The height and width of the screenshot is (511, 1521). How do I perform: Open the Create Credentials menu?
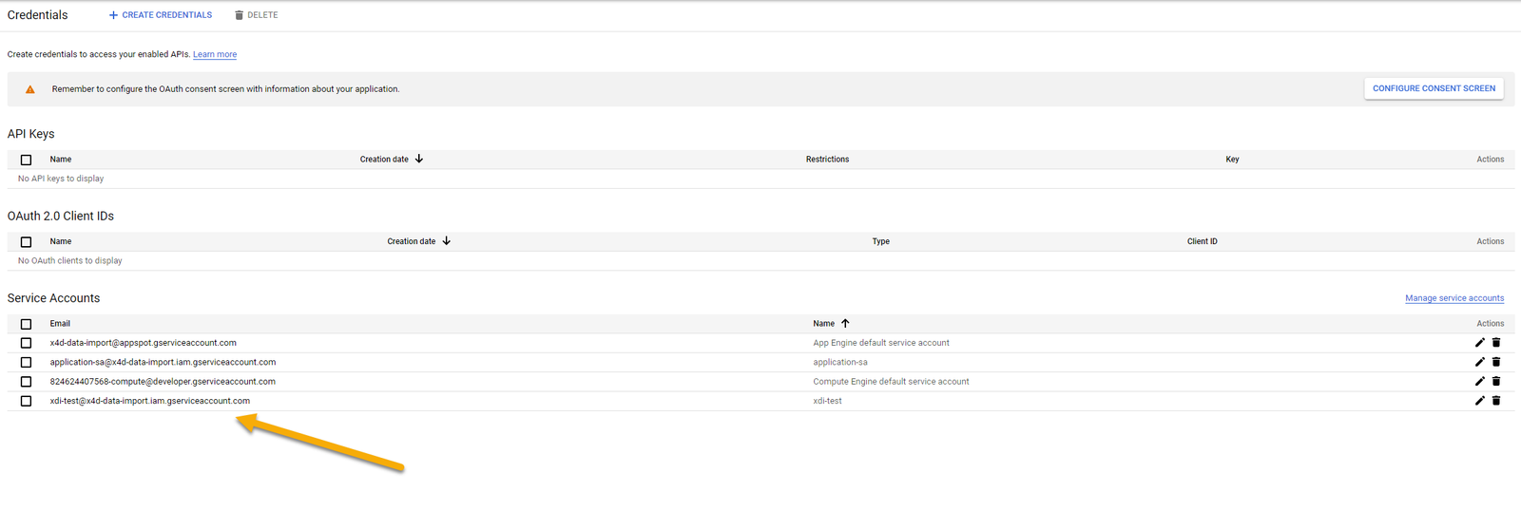tap(160, 15)
